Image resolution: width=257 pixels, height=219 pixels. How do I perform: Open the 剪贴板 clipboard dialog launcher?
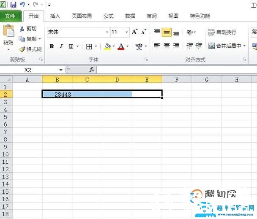tap(41, 59)
